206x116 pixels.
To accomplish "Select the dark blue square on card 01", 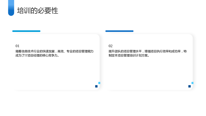I will pyautogui.click(x=96, y=86).
